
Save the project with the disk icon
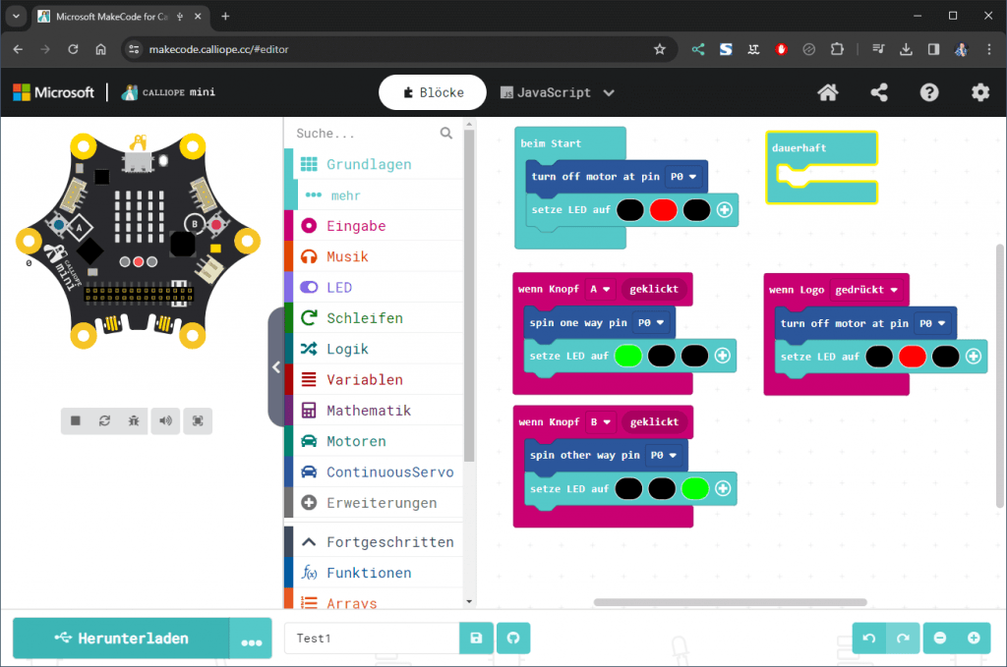(x=476, y=639)
